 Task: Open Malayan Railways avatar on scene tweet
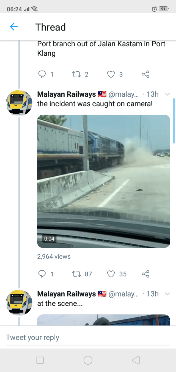pyautogui.click(x=19, y=302)
